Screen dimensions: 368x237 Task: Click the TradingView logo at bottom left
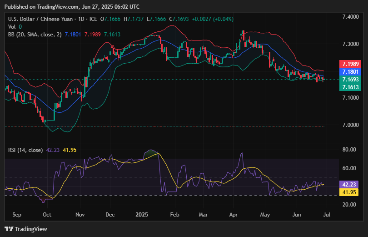pyautogui.click(x=26, y=229)
